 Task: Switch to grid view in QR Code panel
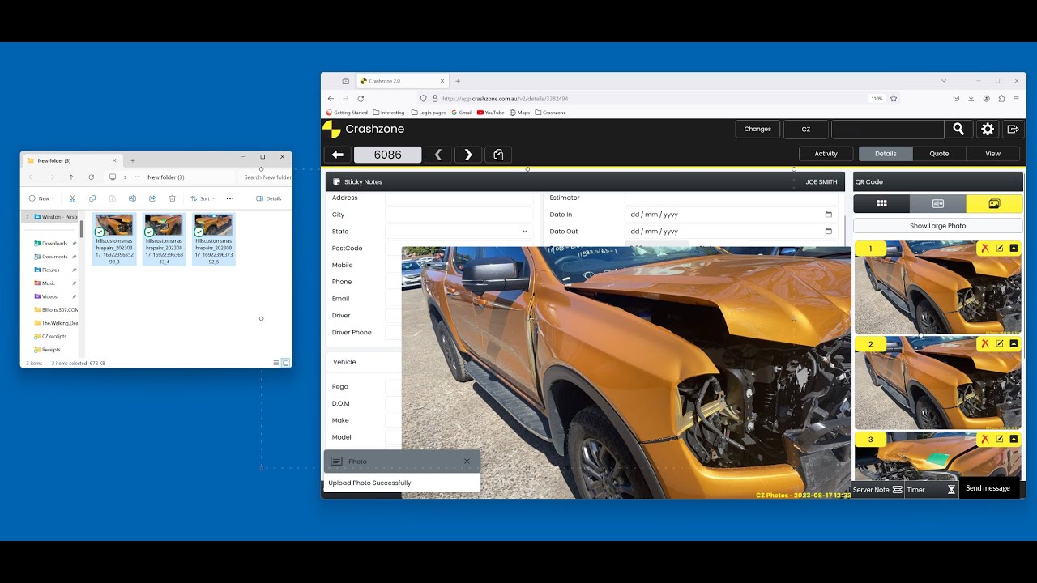click(881, 204)
